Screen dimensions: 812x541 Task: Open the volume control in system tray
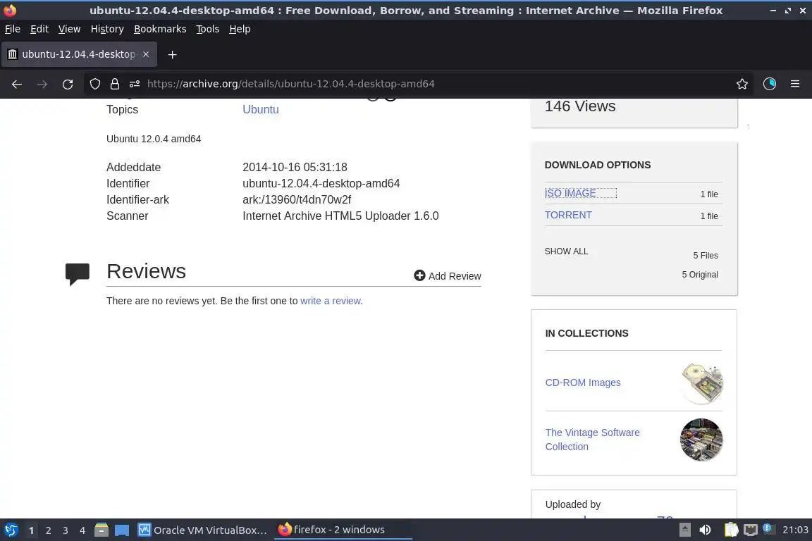click(705, 530)
